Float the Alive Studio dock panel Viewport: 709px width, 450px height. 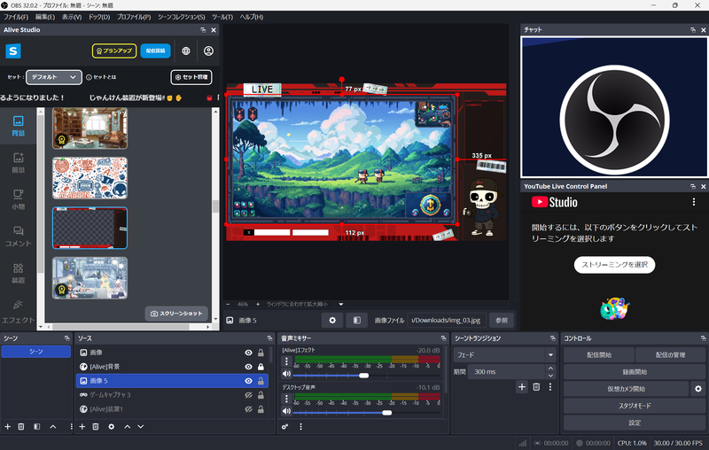[203, 30]
